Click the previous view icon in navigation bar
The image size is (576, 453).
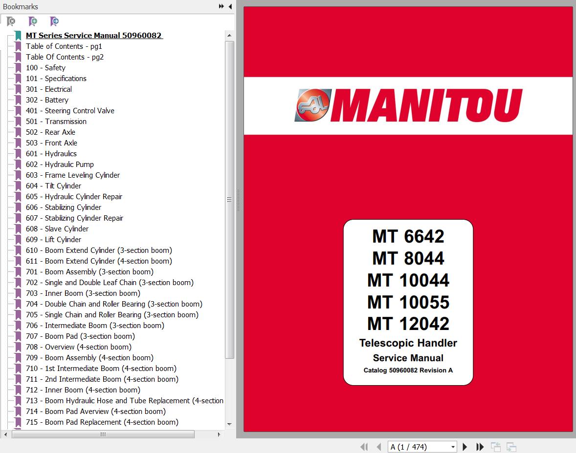click(x=496, y=447)
